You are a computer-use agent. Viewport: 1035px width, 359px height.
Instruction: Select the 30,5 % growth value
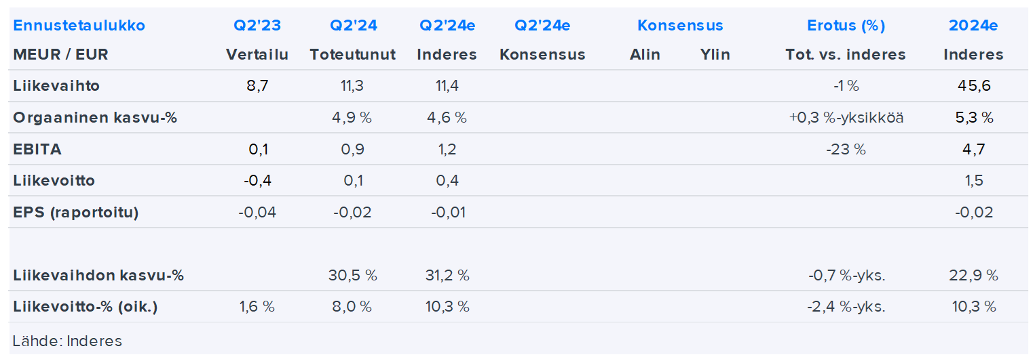(353, 276)
